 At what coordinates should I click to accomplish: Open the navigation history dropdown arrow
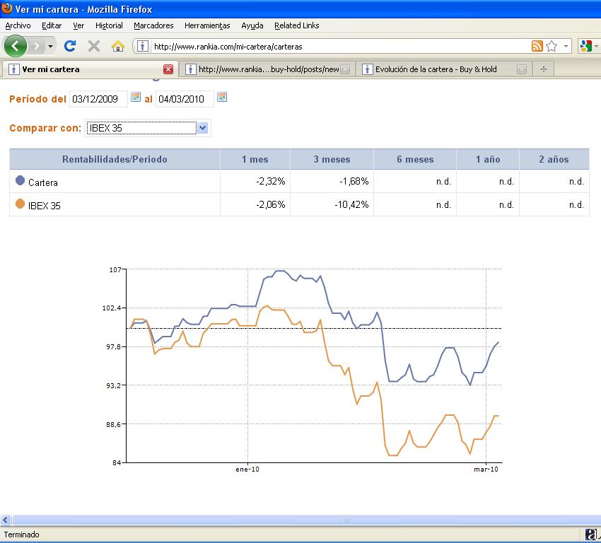pos(50,47)
